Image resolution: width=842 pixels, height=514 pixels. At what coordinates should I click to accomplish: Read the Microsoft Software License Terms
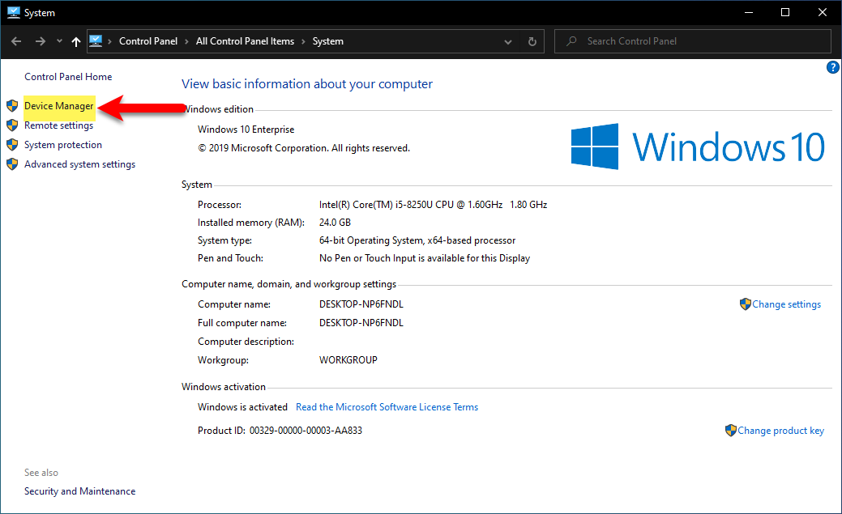pos(387,407)
